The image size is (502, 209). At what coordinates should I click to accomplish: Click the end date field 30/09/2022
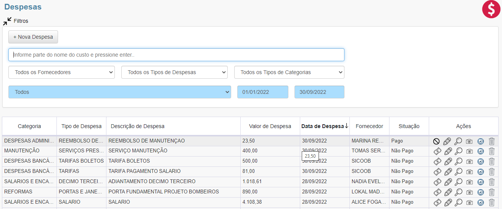click(x=319, y=92)
